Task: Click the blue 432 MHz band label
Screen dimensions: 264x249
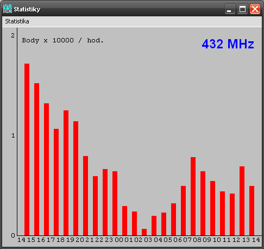Action: click(x=228, y=44)
